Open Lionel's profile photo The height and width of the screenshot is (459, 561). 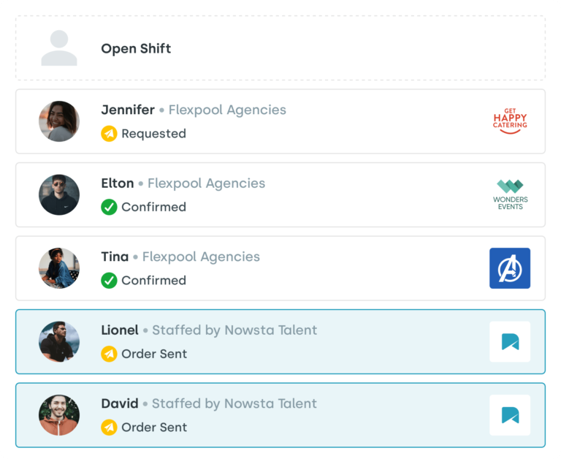click(59, 341)
